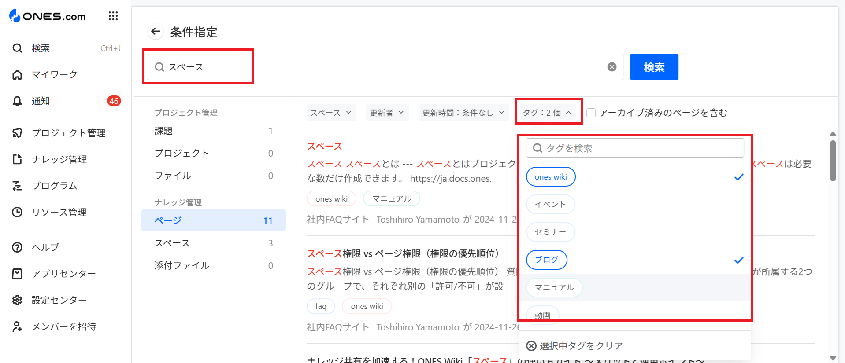
Task: Click the タグを検索 input field
Action: 635,148
